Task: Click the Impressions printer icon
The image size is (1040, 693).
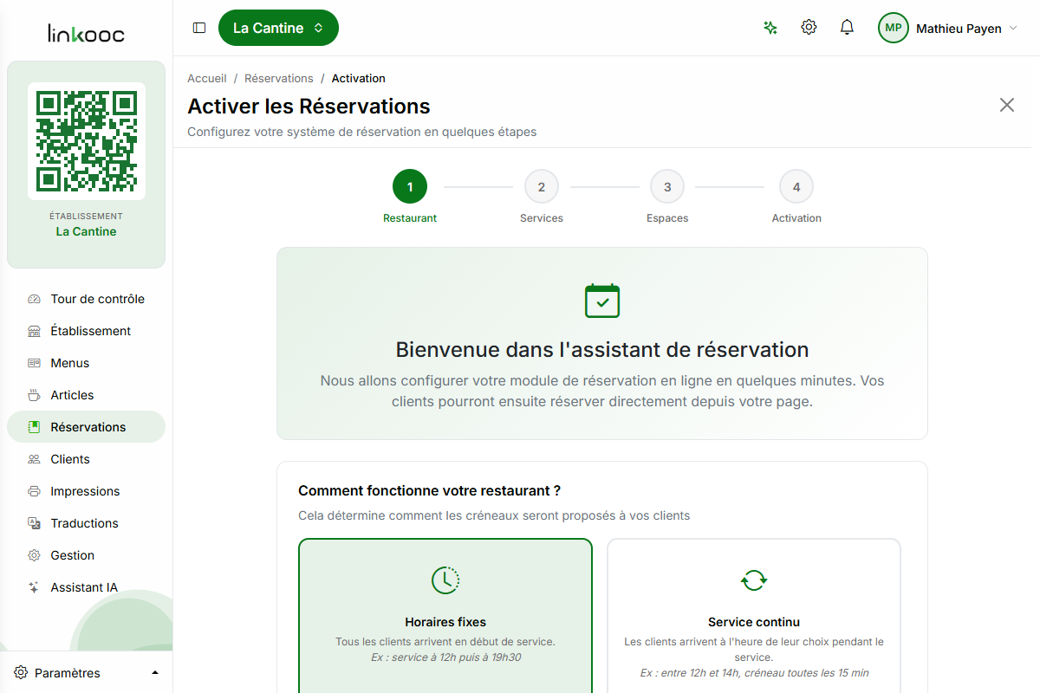Action: coord(34,491)
